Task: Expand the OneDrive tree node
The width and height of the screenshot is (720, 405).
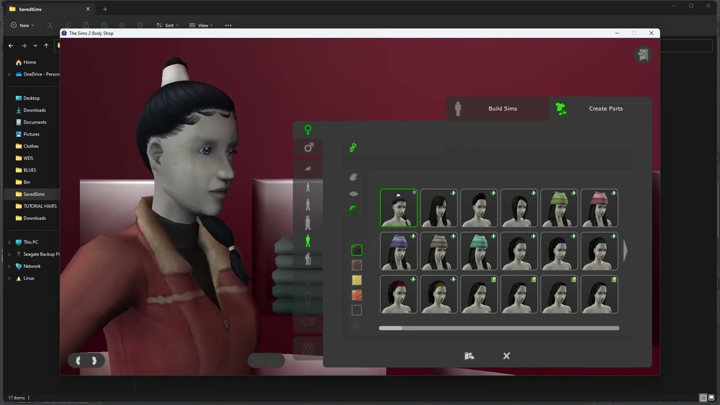Action: pyautogui.click(x=9, y=74)
